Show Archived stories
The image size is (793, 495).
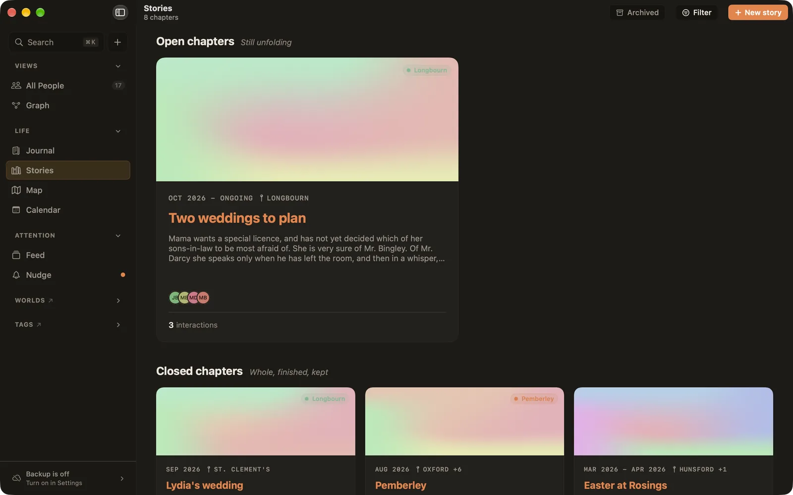coord(637,12)
